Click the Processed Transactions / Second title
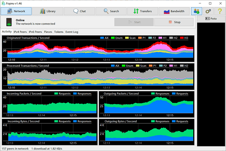Viewport: 226px width, 151px height. (x=28, y=66)
